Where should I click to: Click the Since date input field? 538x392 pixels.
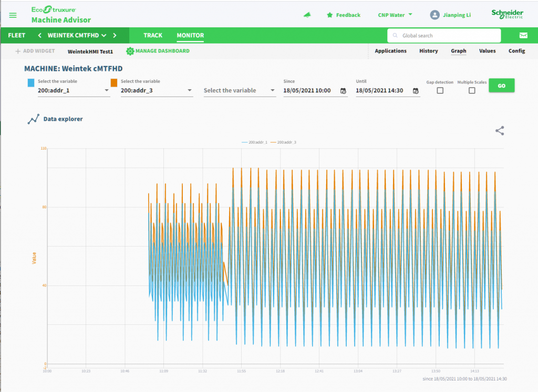[x=315, y=90]
